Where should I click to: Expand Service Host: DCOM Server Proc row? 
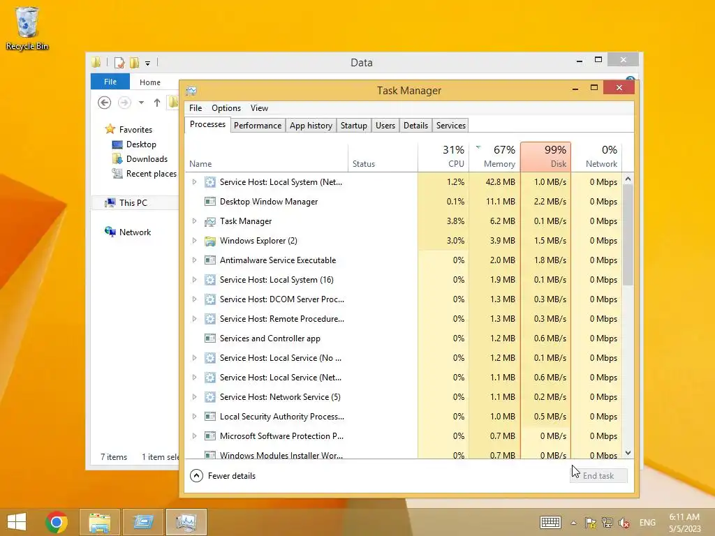click(x=194, y=299)
